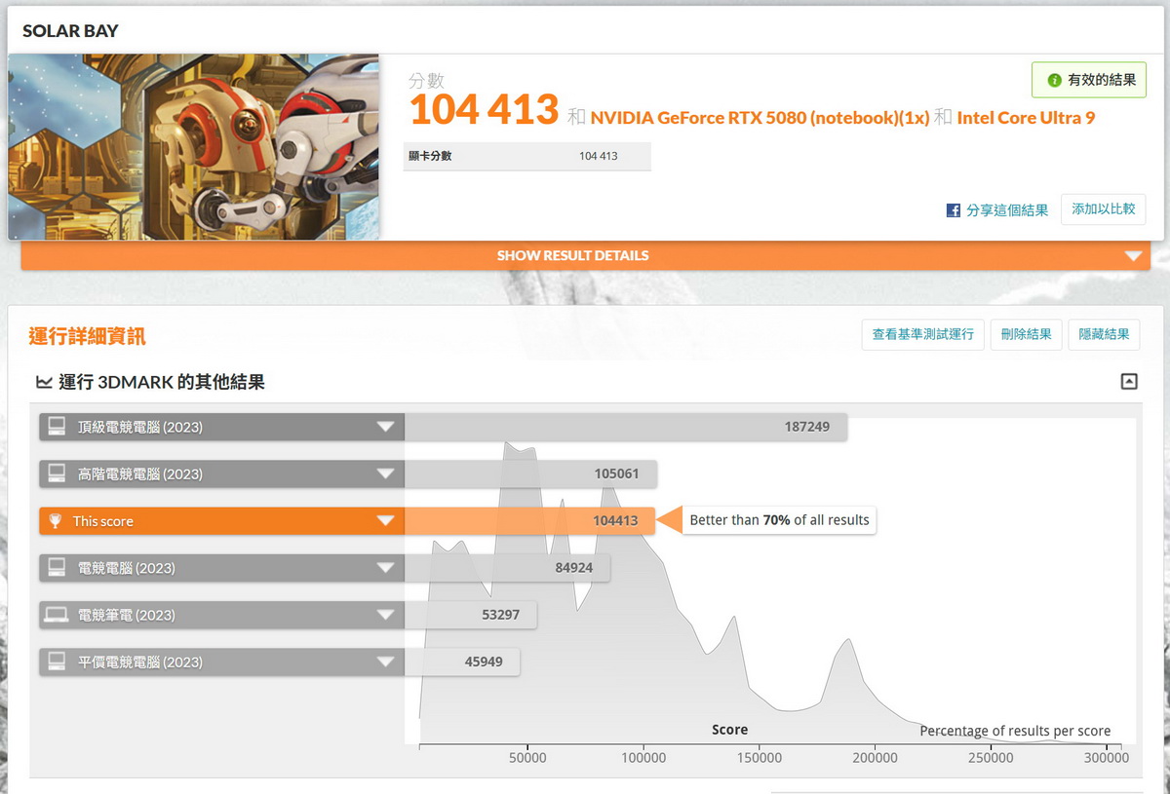
Task: Click the desktop icon for 高階電競電腦 (2023)
Action: point(57,473)
